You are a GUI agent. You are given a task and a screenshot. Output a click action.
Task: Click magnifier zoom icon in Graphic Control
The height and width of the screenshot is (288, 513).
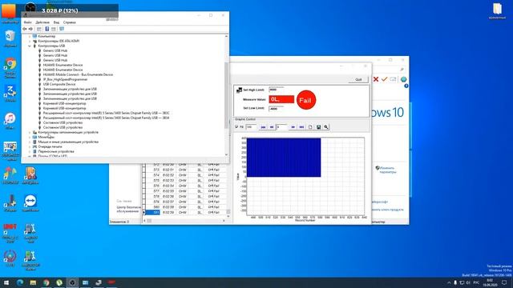pyautogui.click(x=326, y=127)
